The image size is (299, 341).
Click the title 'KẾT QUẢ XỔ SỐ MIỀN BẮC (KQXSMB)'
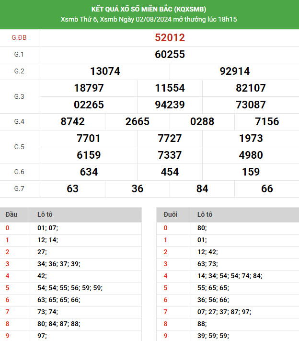tap(149, 9)
